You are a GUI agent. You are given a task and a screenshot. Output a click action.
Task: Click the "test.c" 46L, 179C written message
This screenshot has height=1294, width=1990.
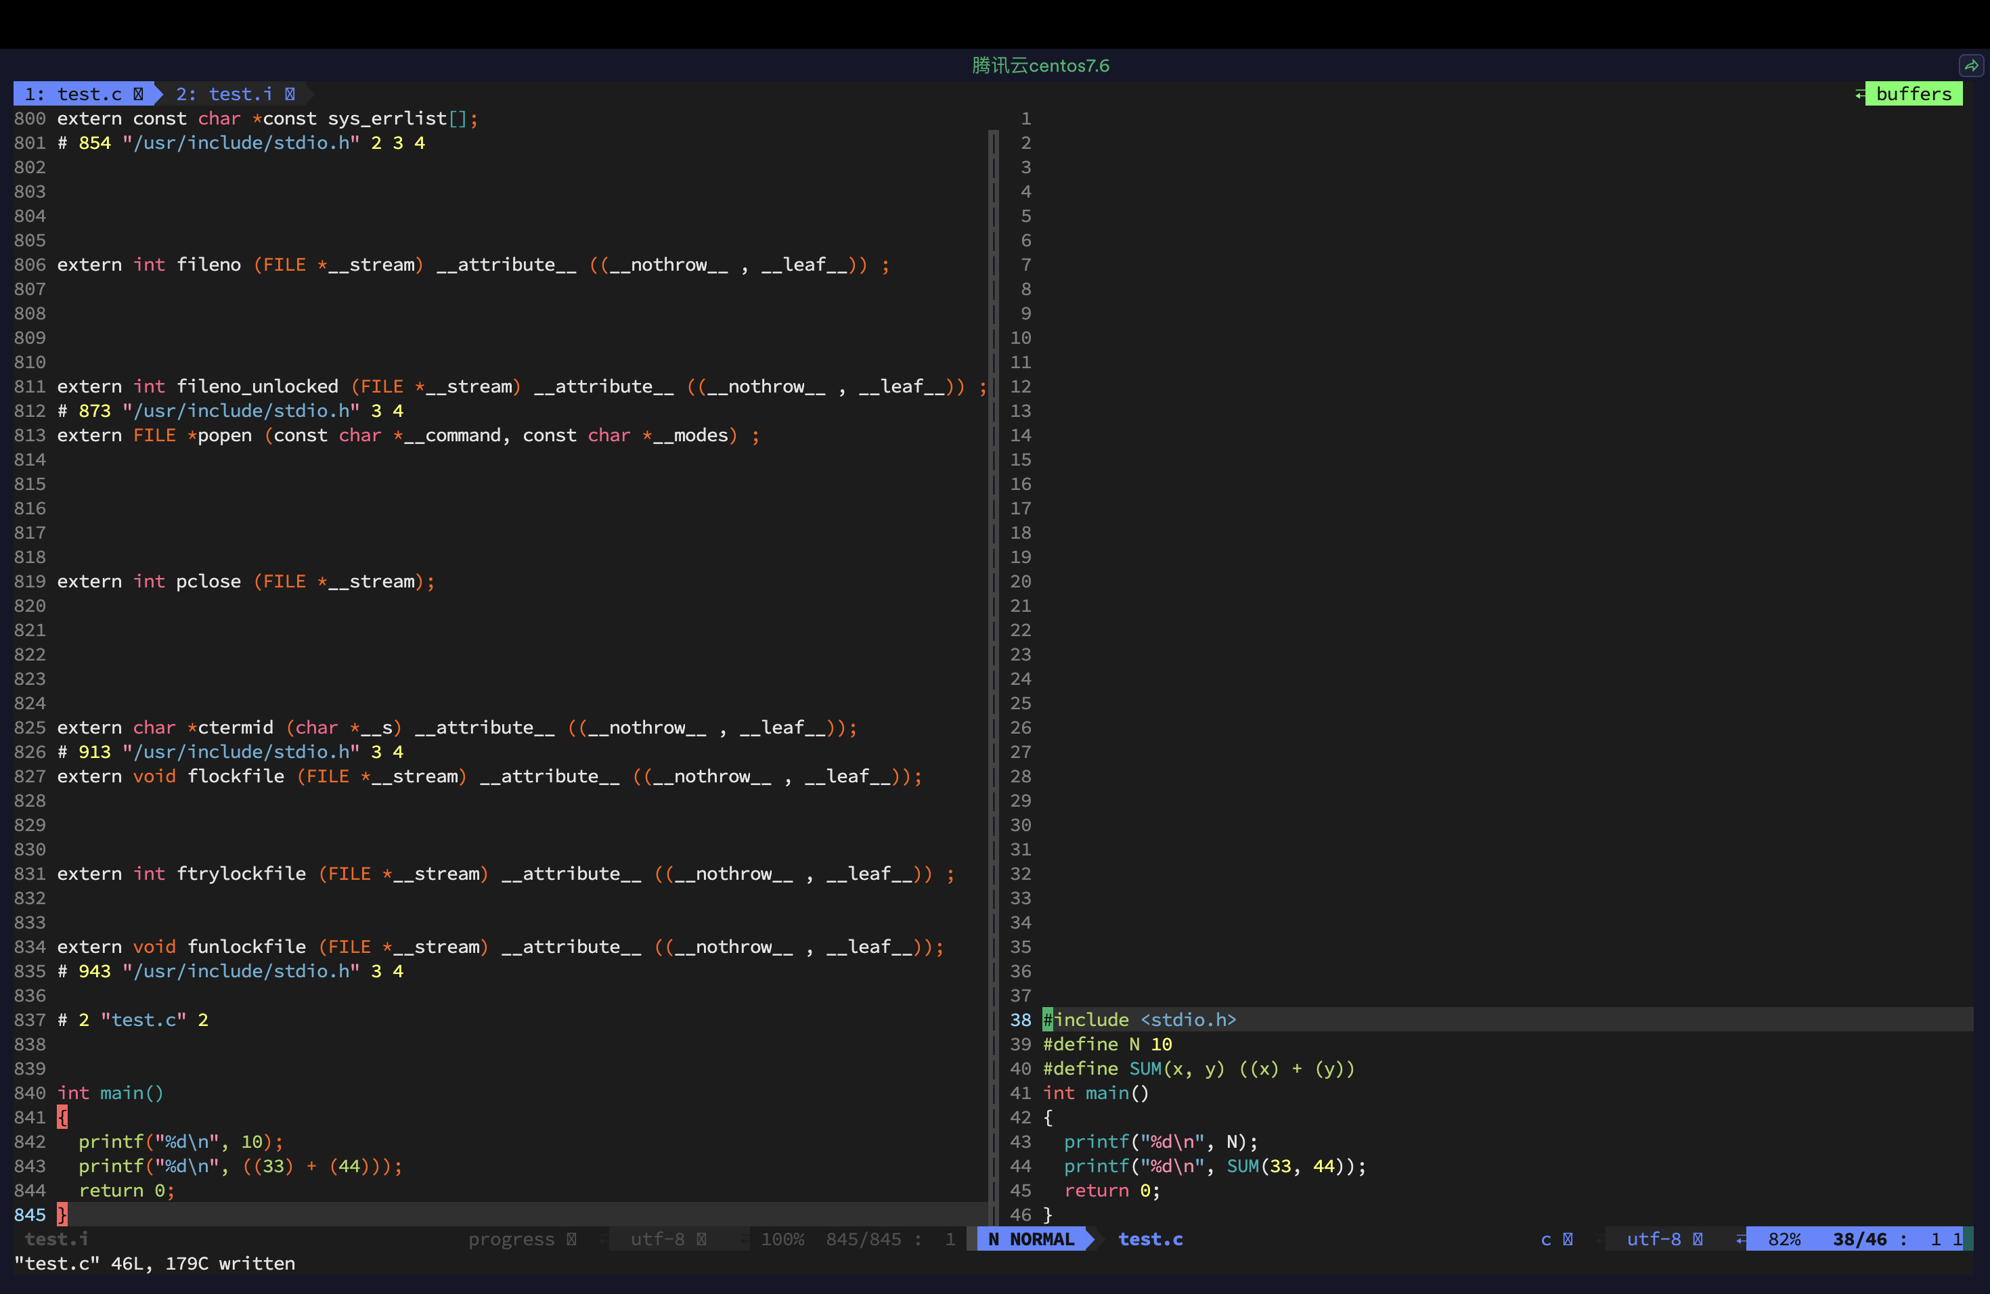coord(155,1263)
